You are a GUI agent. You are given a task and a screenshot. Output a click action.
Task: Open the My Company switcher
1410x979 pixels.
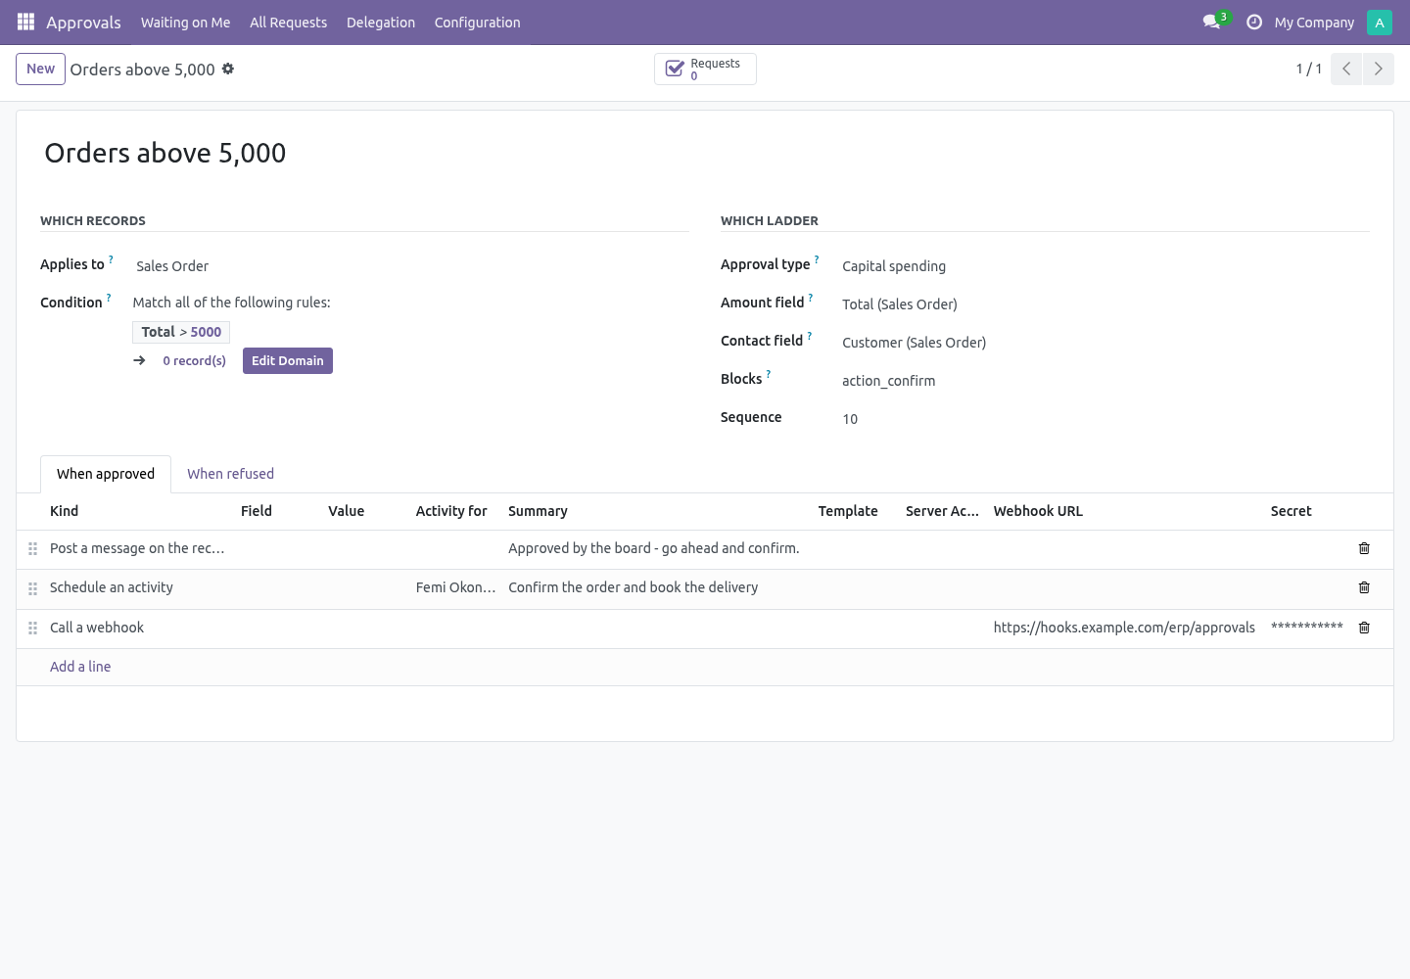coord(1314,23)
